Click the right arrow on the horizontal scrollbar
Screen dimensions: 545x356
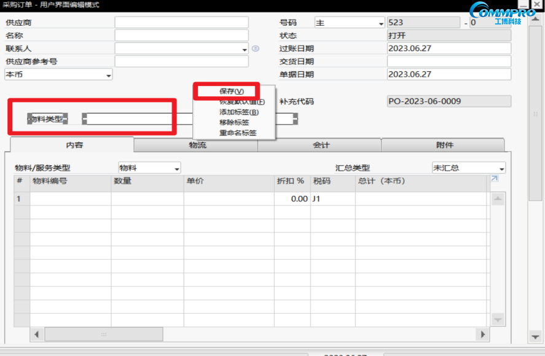(x=482, y=335)
